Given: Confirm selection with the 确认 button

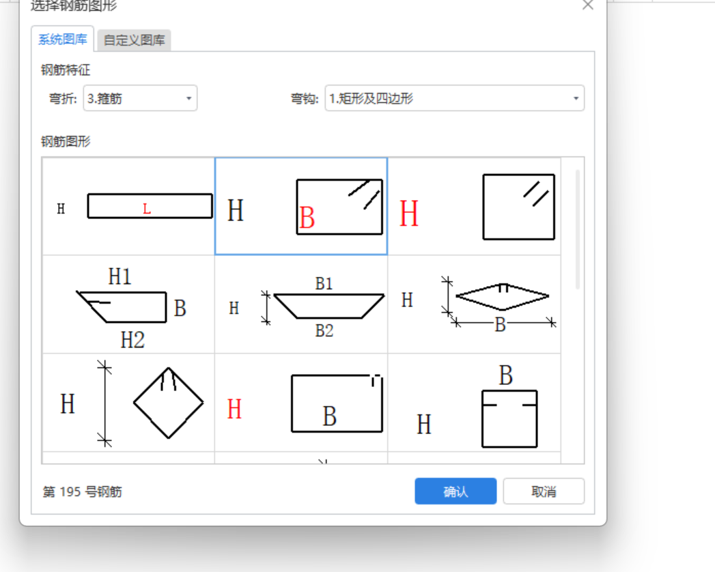Looking at the screenshot, I should [x=455, y=491].
